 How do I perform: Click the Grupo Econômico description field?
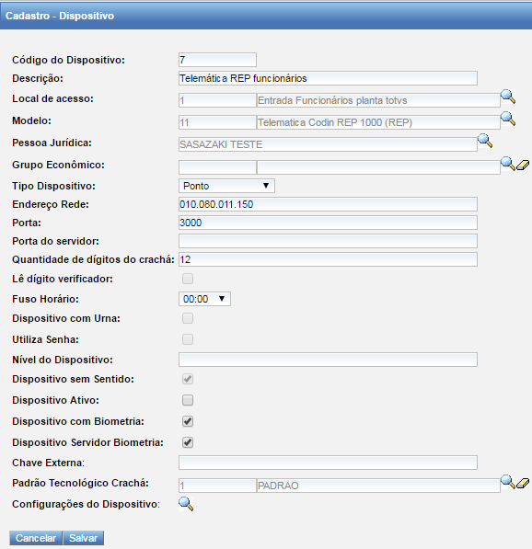(378, 167)
